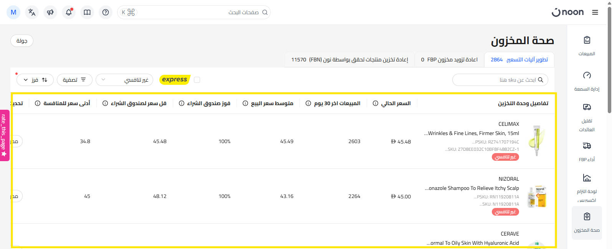Image resolution: width=612 pixels, height=249 pixels.
Task: Go to المبيعات in the sidebar
Action: point(587,45)
